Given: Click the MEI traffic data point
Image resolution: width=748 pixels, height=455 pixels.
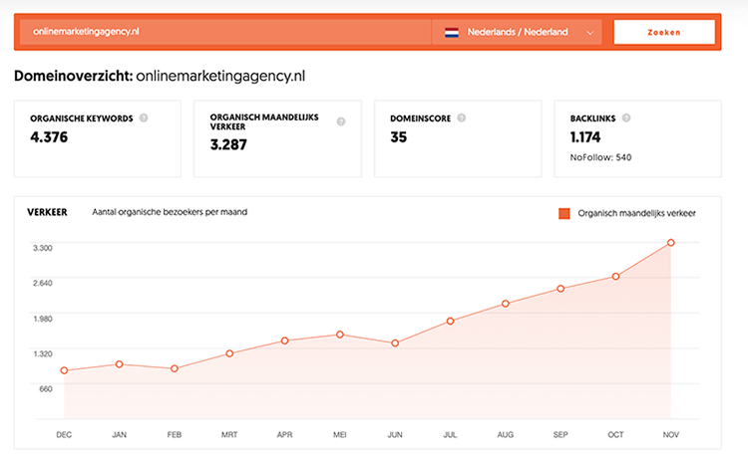Looking at the screenshot, I should (340, 335).
